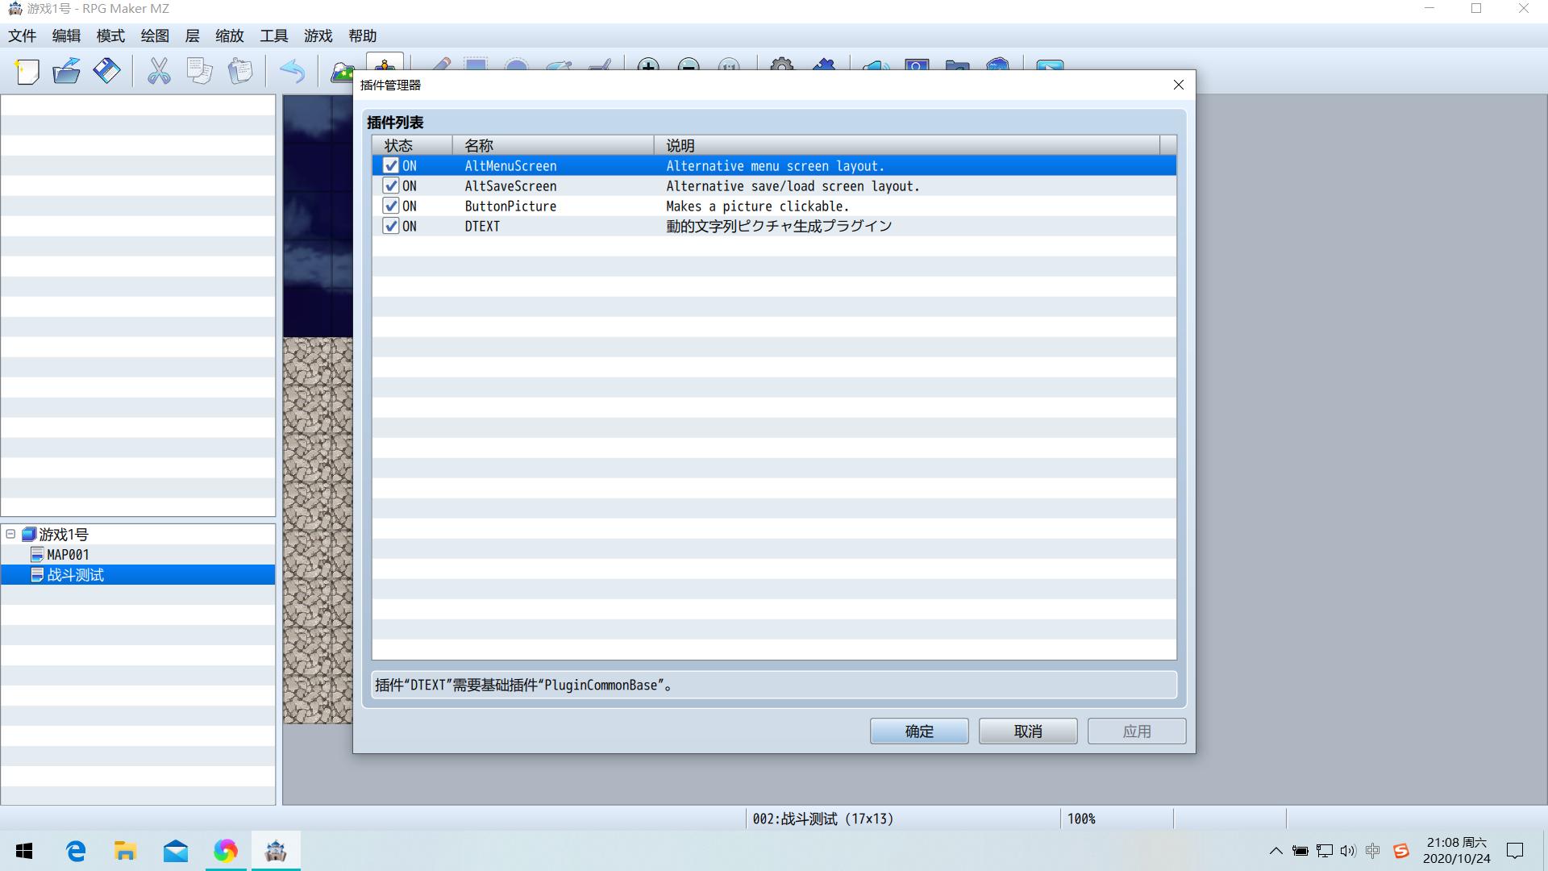The height and width of the screenshot is (871, 1548).
Task: Open the notification center icon
Action: tap(1515, 851)
